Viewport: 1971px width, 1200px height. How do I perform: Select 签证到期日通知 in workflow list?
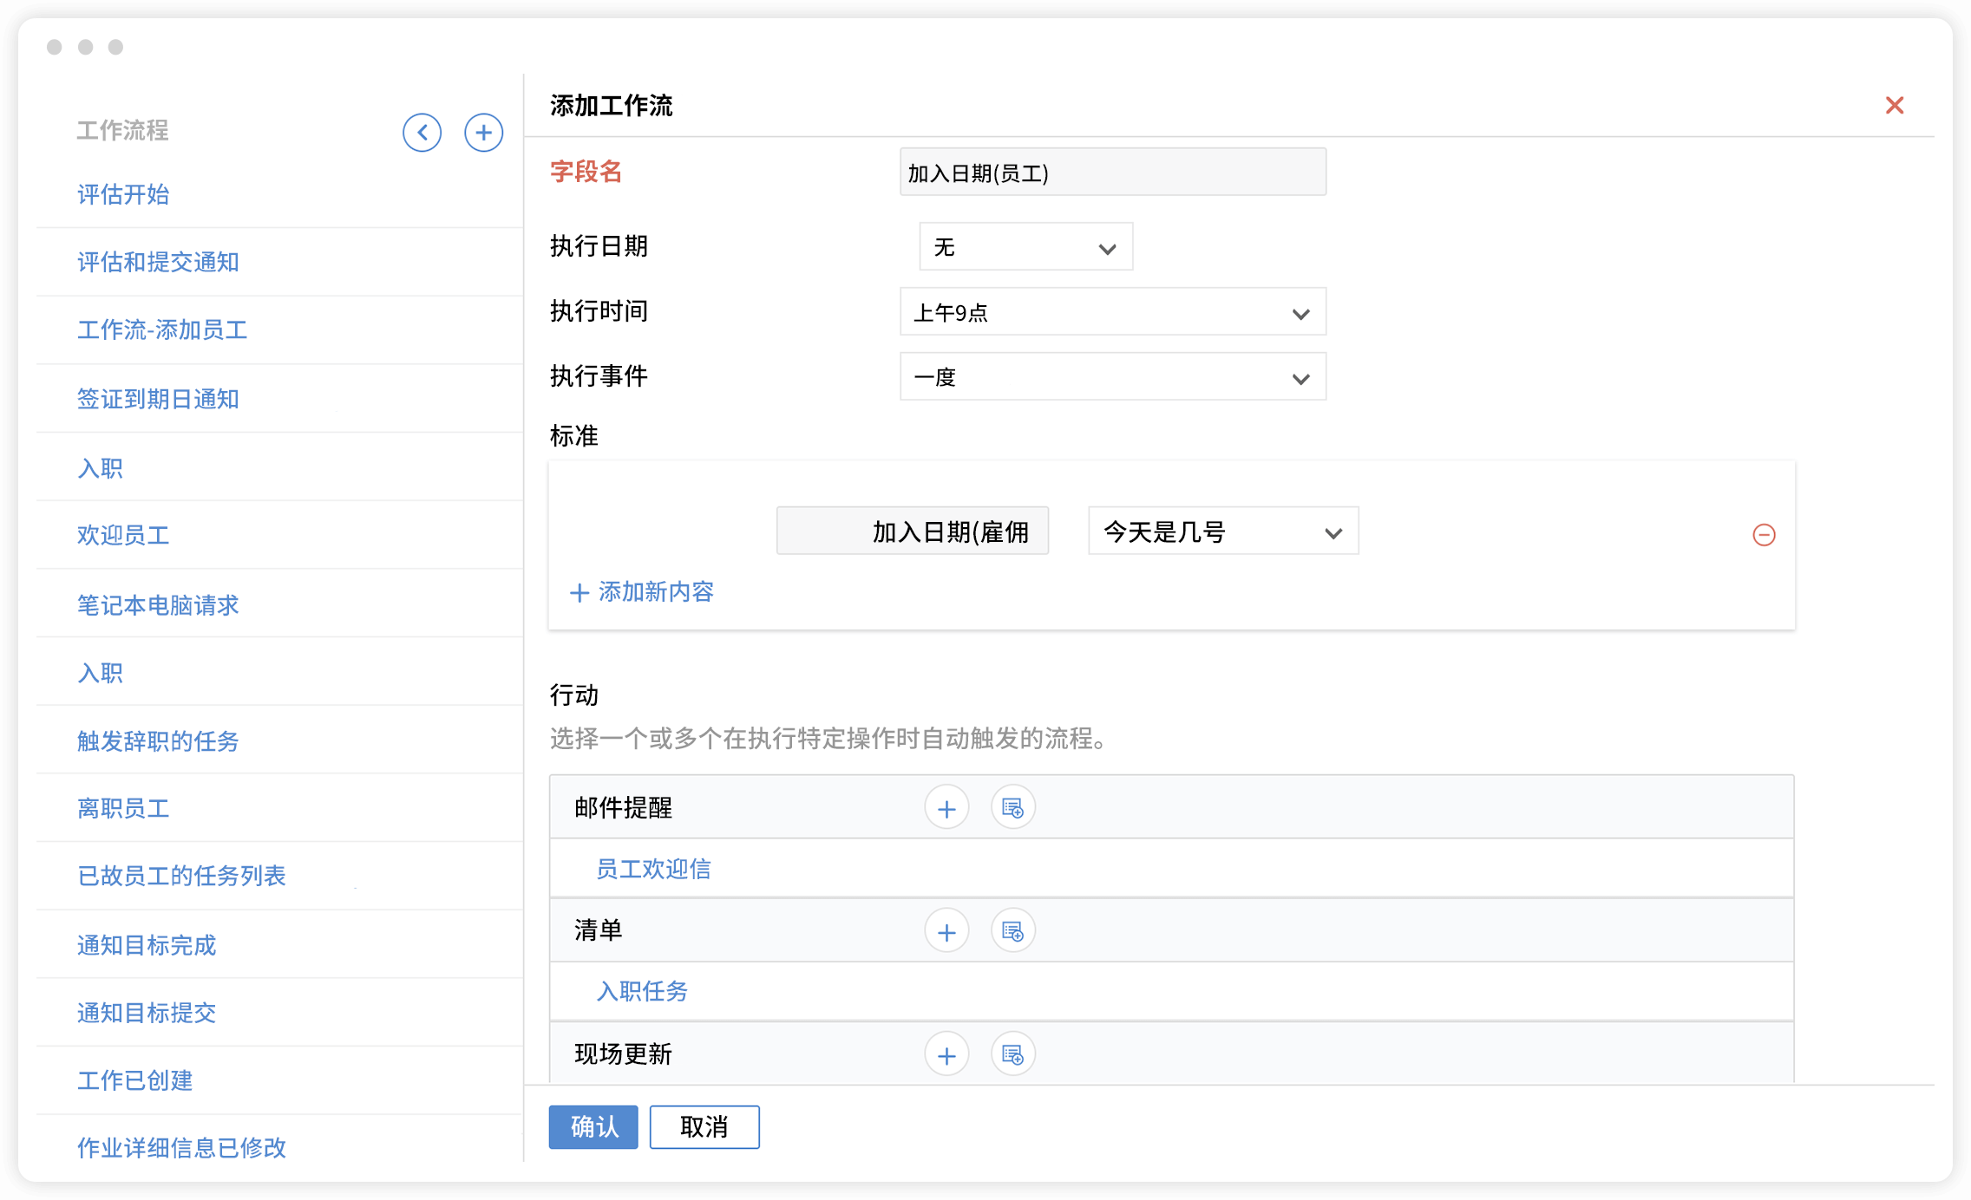click(x=158, y=399)
